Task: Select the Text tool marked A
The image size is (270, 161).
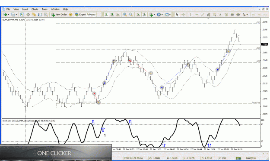Action: tap(220, 15)
